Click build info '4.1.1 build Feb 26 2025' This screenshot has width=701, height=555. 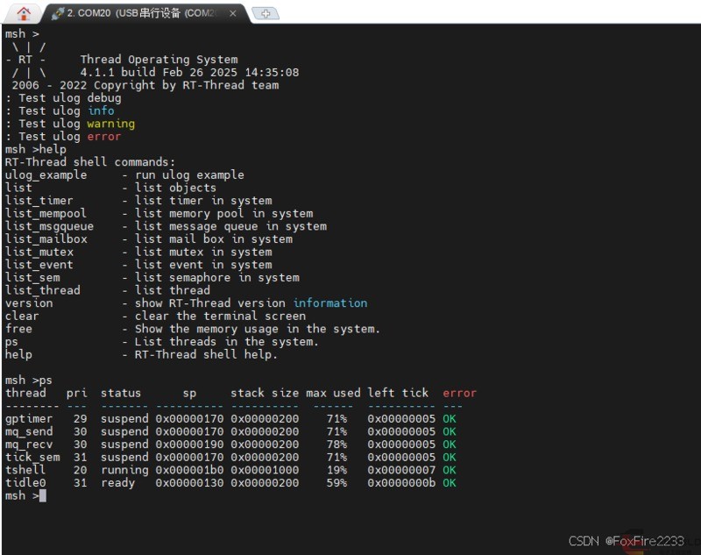(159, 73)
